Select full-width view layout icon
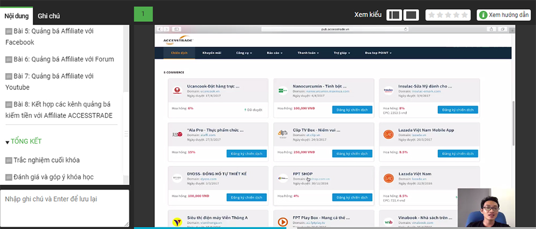This screenshot has width=536, height=229. [411, 15]
